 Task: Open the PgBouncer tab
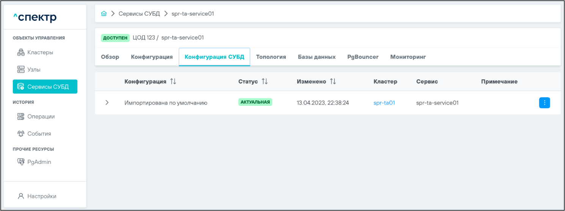point(363,57)
